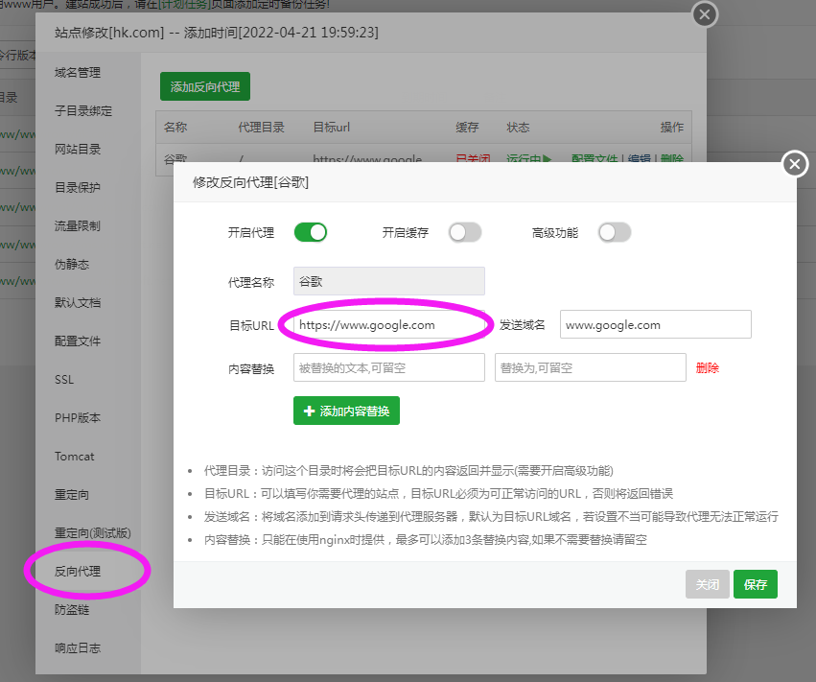The height and width of the screenshot is (682, 816).
Task: Select the 反向代理 tab
Action: pyautogui.click(x=78, y=572)
